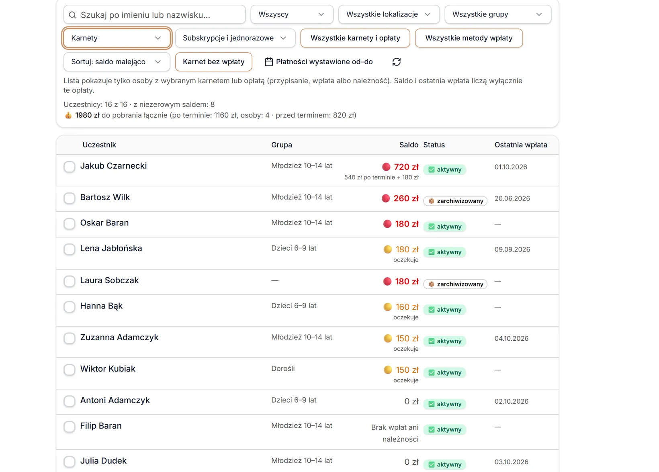659x472 pixels.
Task: Select Lena Jabłońska's row checkbox
Action: (70, 249)
